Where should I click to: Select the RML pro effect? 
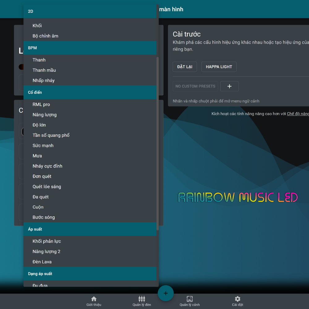click(41, 104)
